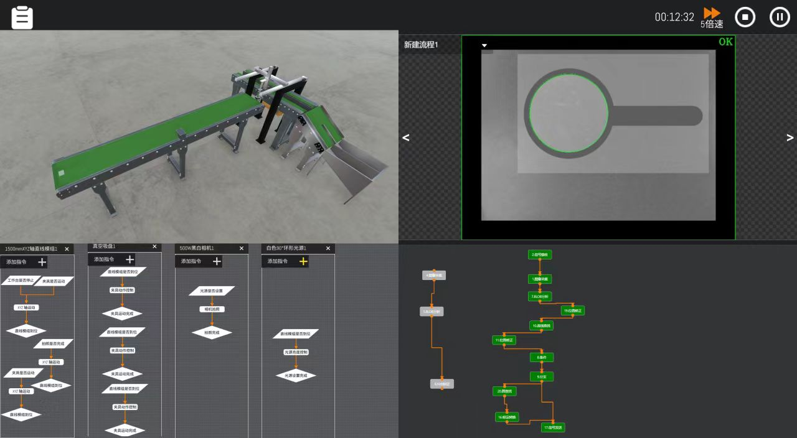Image resolution: width=797 pixels, height=438 pixels.
Task: Open the clipboard task list icon
Action: pyautogui.click(x=22, y=17)
